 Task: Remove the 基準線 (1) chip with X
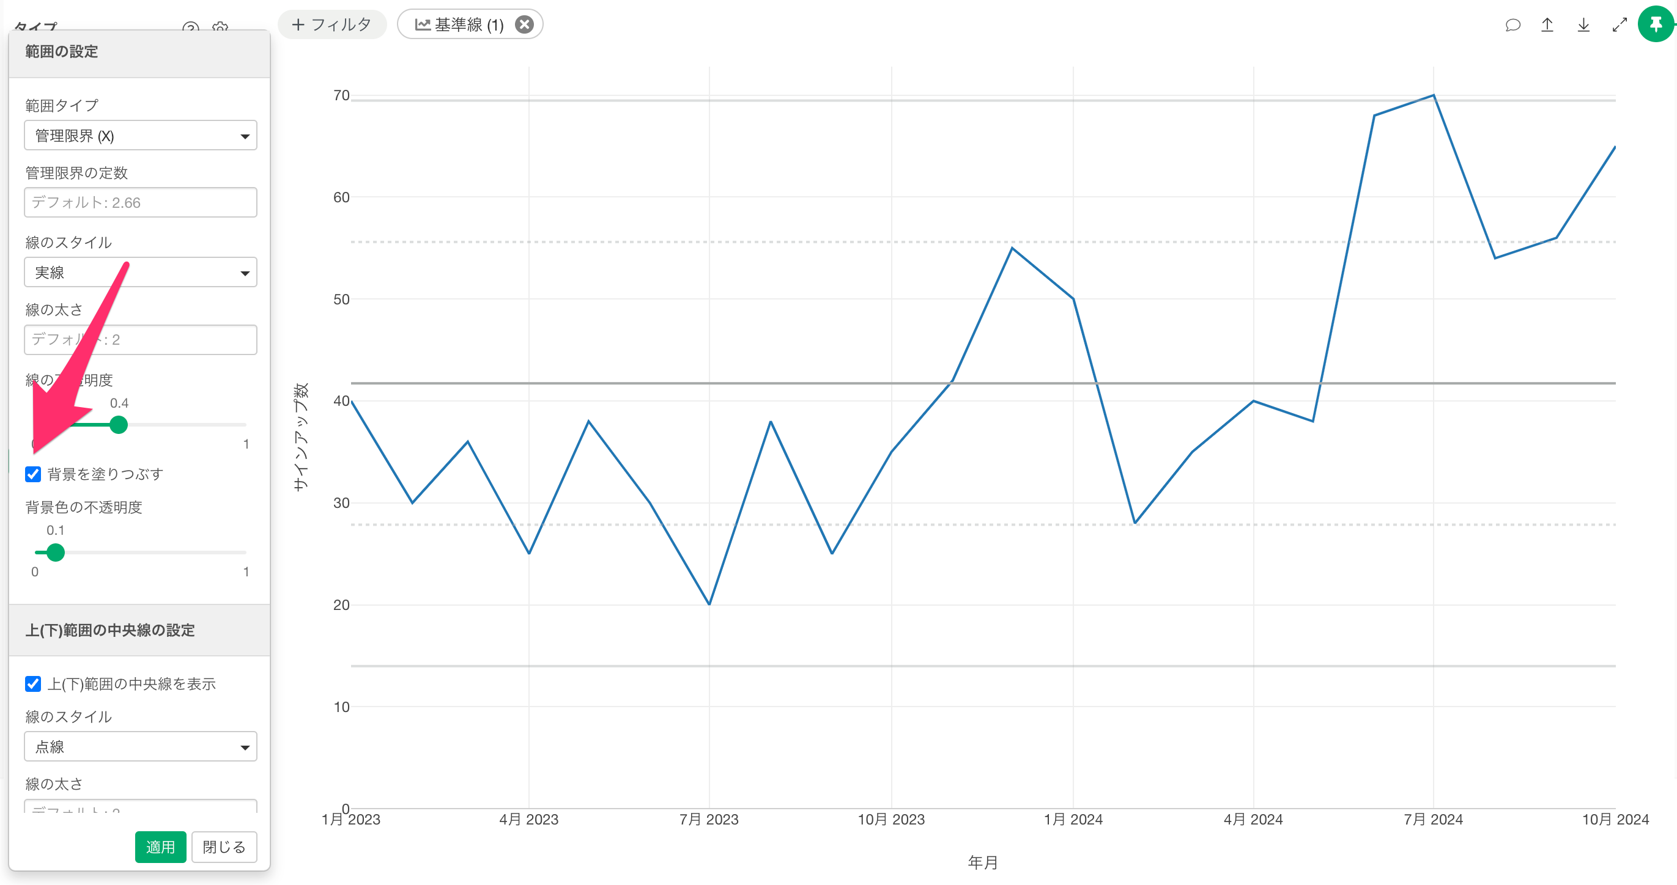(524, 24)
